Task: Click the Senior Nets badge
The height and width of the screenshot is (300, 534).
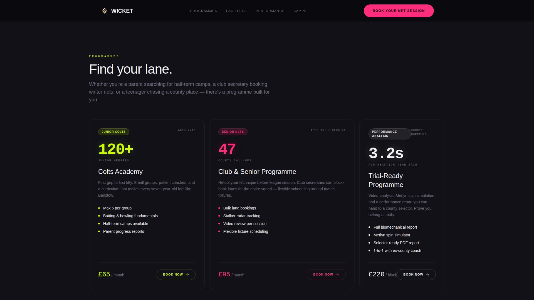Action: point(233,132)
